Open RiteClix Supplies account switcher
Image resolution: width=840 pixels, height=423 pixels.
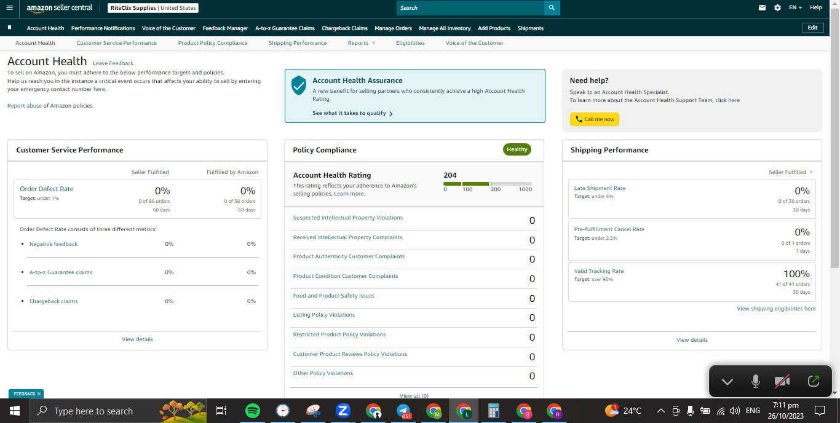(x=154, y=8)
